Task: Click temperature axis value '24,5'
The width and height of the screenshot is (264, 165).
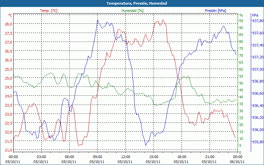Action: coord(9,87)
